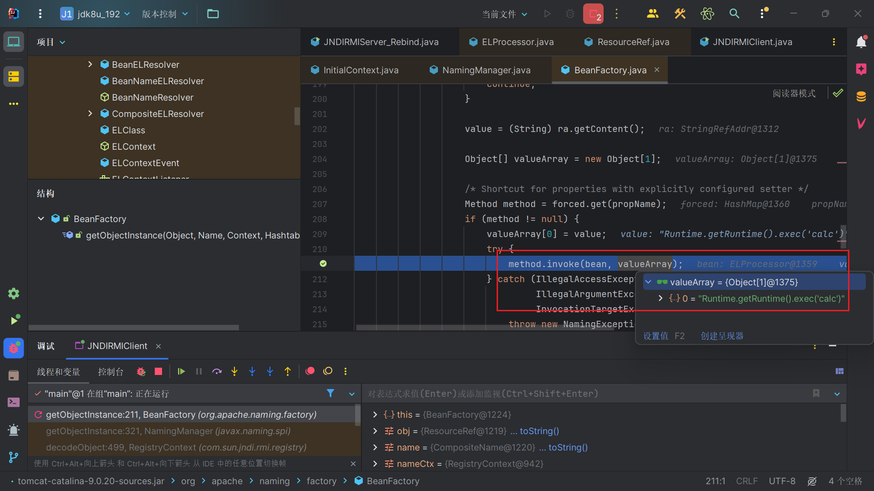Click the Step Out up-arrow icon
This screenshot has width=874, height=491.
click(288, 371)
